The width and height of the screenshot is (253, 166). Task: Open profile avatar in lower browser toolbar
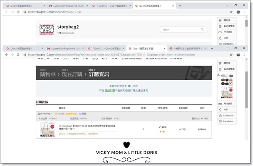238,55
